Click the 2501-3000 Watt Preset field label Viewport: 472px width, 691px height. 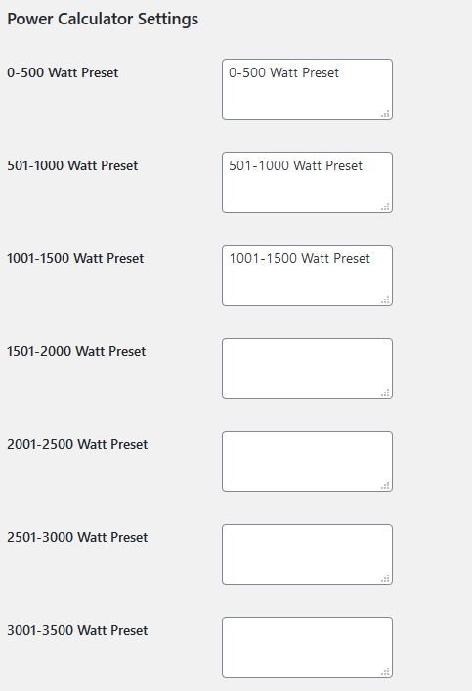click(77, 537)
